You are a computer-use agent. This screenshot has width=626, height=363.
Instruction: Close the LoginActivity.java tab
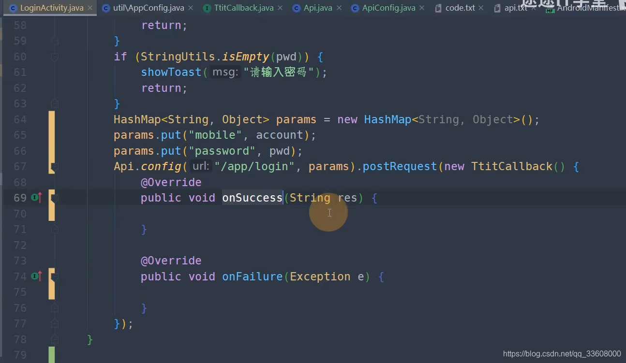point(90,8)
